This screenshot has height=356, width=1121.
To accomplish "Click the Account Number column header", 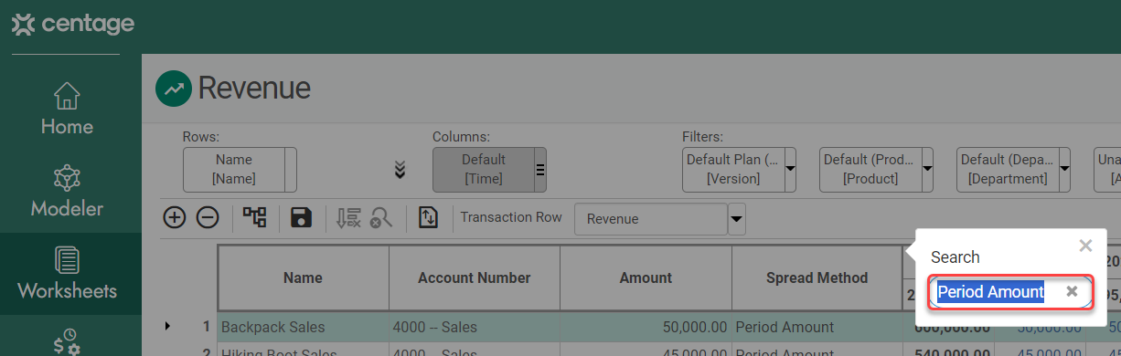I will click(475, 277).
